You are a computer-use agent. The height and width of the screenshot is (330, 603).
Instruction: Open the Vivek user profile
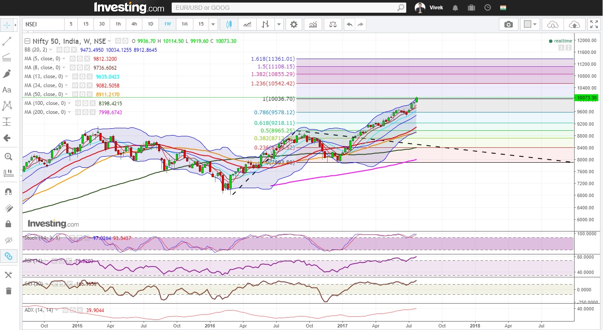coord(429,8)
